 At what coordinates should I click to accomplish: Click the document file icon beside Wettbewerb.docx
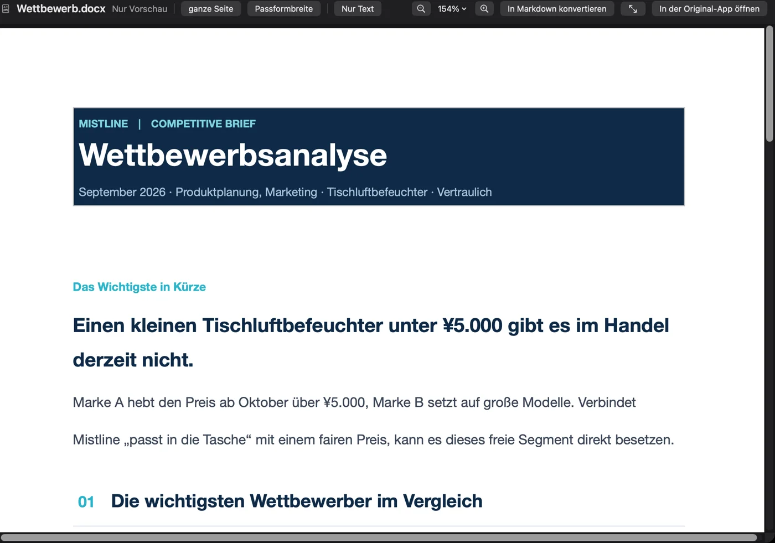(x=6, y=9)
